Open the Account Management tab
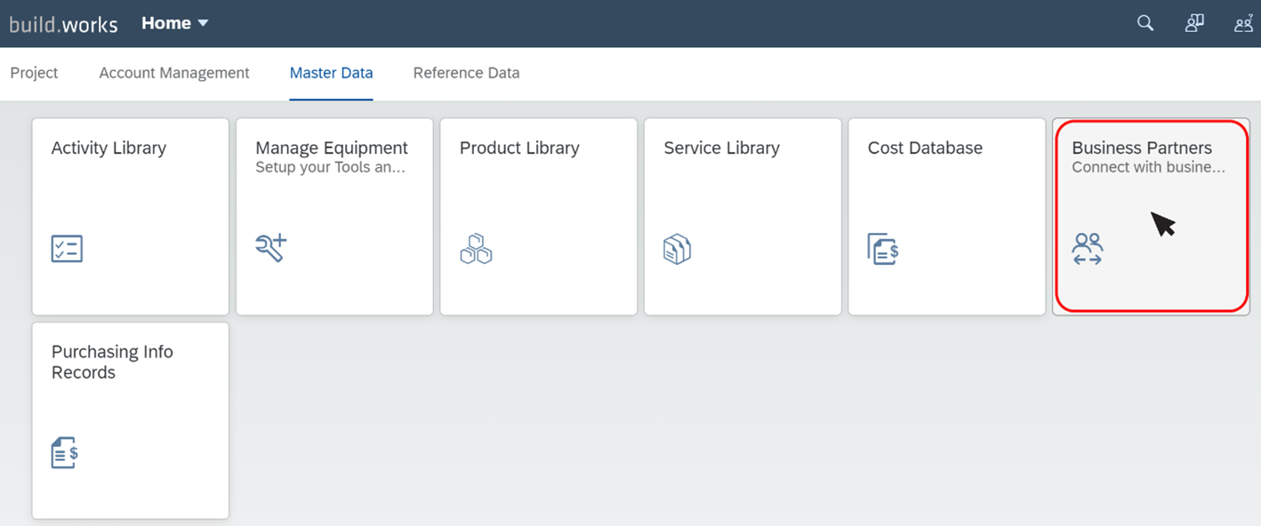 click(174, 73)
